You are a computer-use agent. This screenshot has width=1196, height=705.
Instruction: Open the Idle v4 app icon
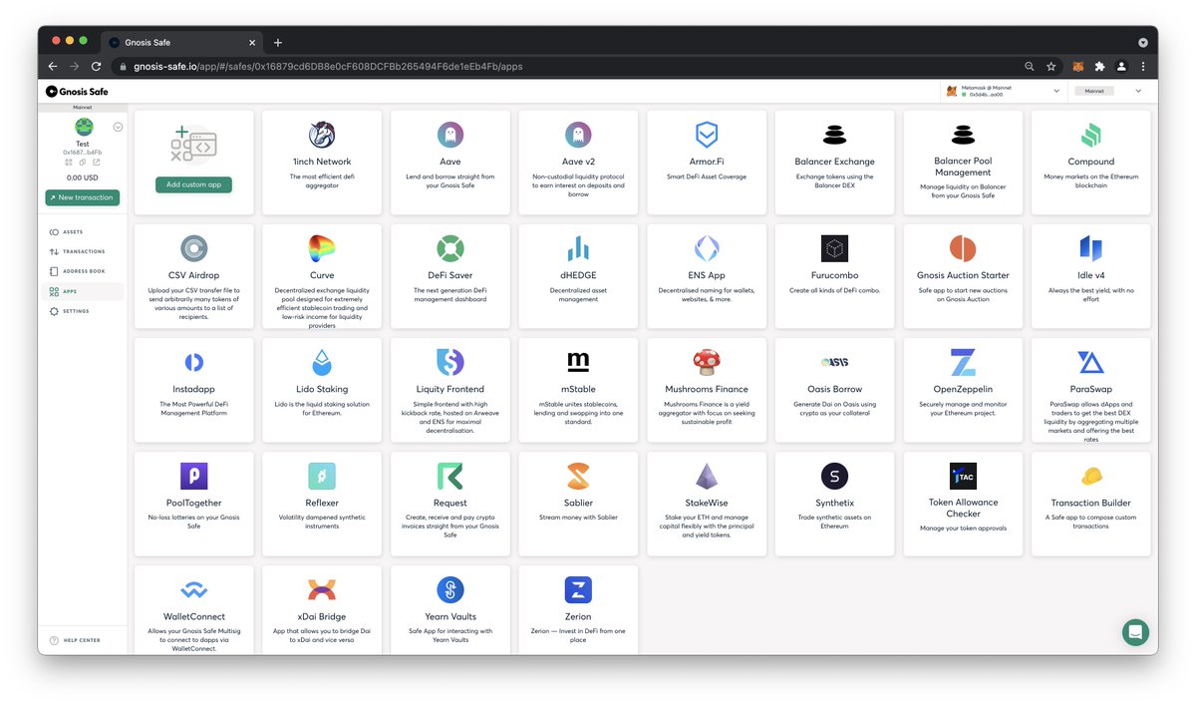1090,248
